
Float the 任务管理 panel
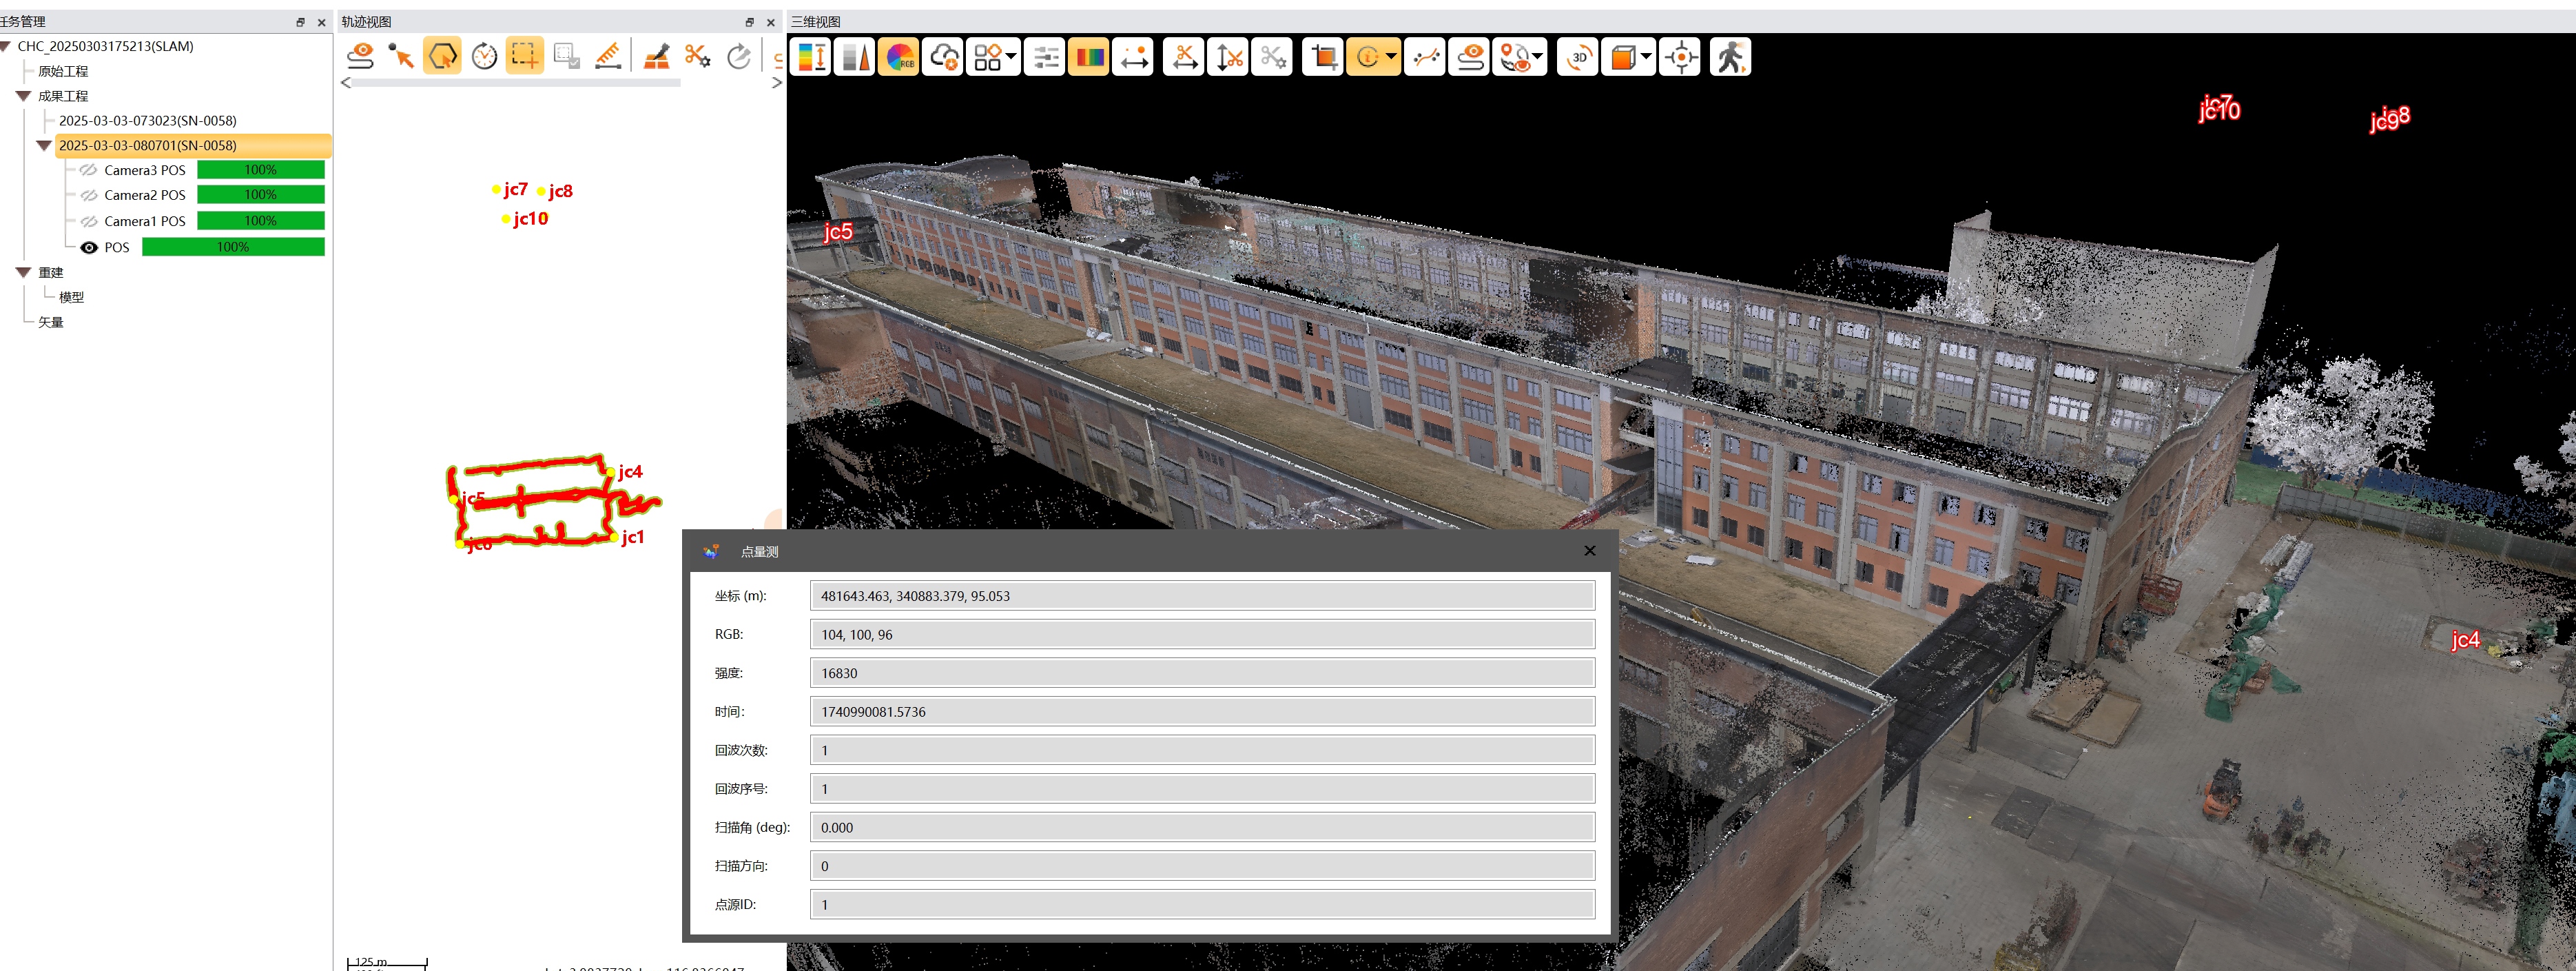pyautogui.click(x=300, y=22)
